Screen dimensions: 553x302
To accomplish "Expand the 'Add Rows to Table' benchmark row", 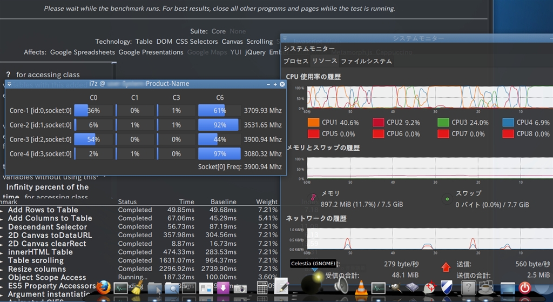I will coord(2,210).
